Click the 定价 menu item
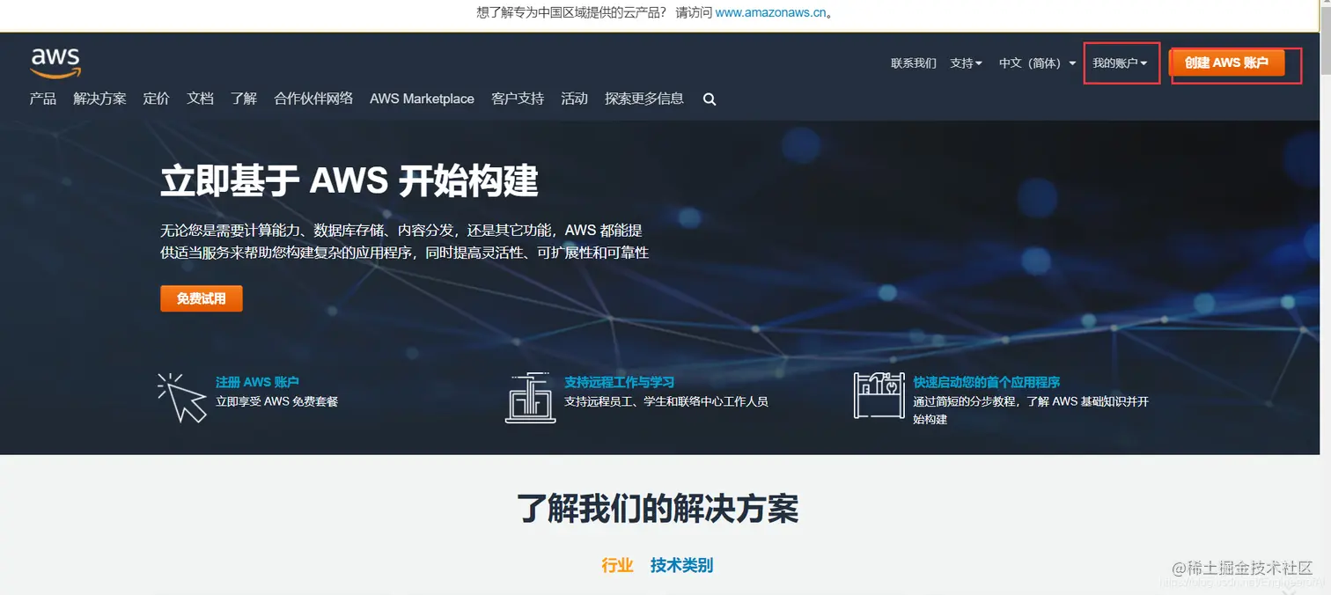Viewport: 1331px width, 595px height. click(x=156, y=99)
